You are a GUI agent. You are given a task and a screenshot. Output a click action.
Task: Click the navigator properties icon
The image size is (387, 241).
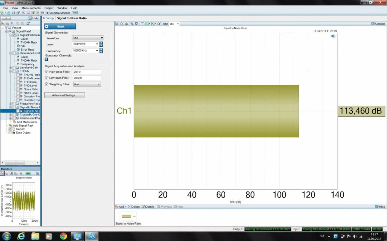coord(28,23)
